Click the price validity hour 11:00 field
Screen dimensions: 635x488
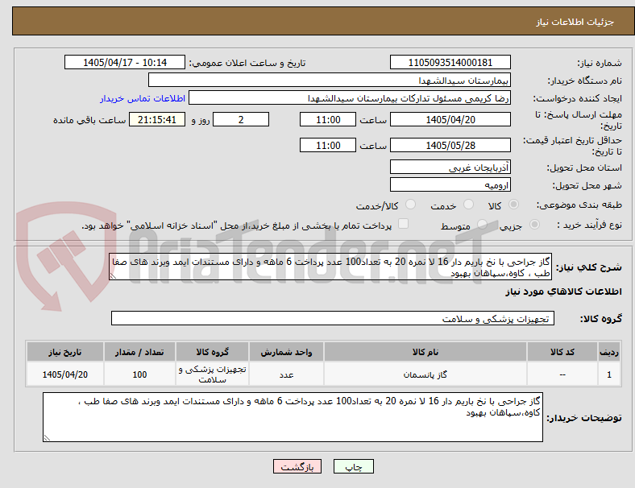[x=328, y=145]
